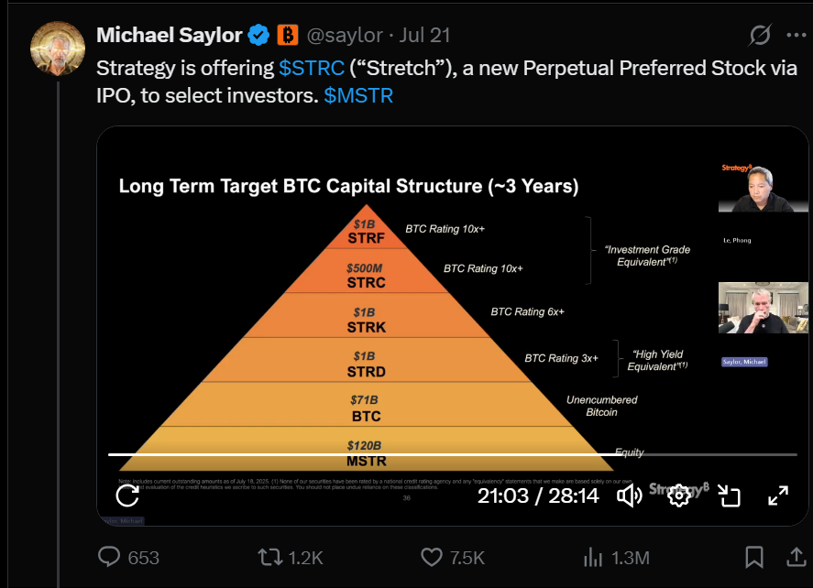813x588 pixels.
Task: Click the Grok slashed-circle icon
Action: (x=760, y=35)
